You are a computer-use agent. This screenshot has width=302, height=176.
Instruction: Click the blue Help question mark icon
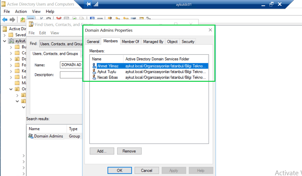92,19
